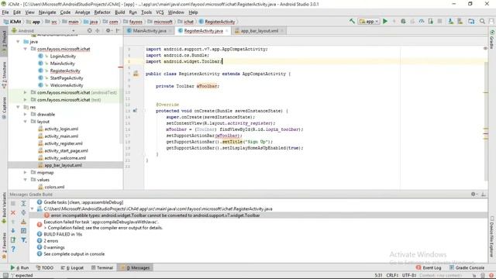
Task: Collapse the layout folder
Action: [25, 122]
